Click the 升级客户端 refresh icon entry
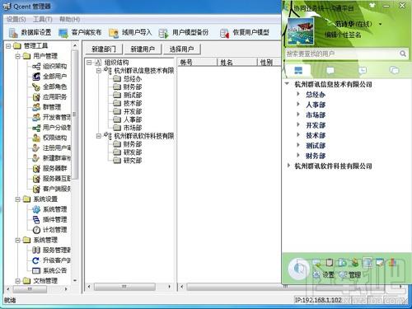Screen dimensions: 412x309 tap(36, 260)
